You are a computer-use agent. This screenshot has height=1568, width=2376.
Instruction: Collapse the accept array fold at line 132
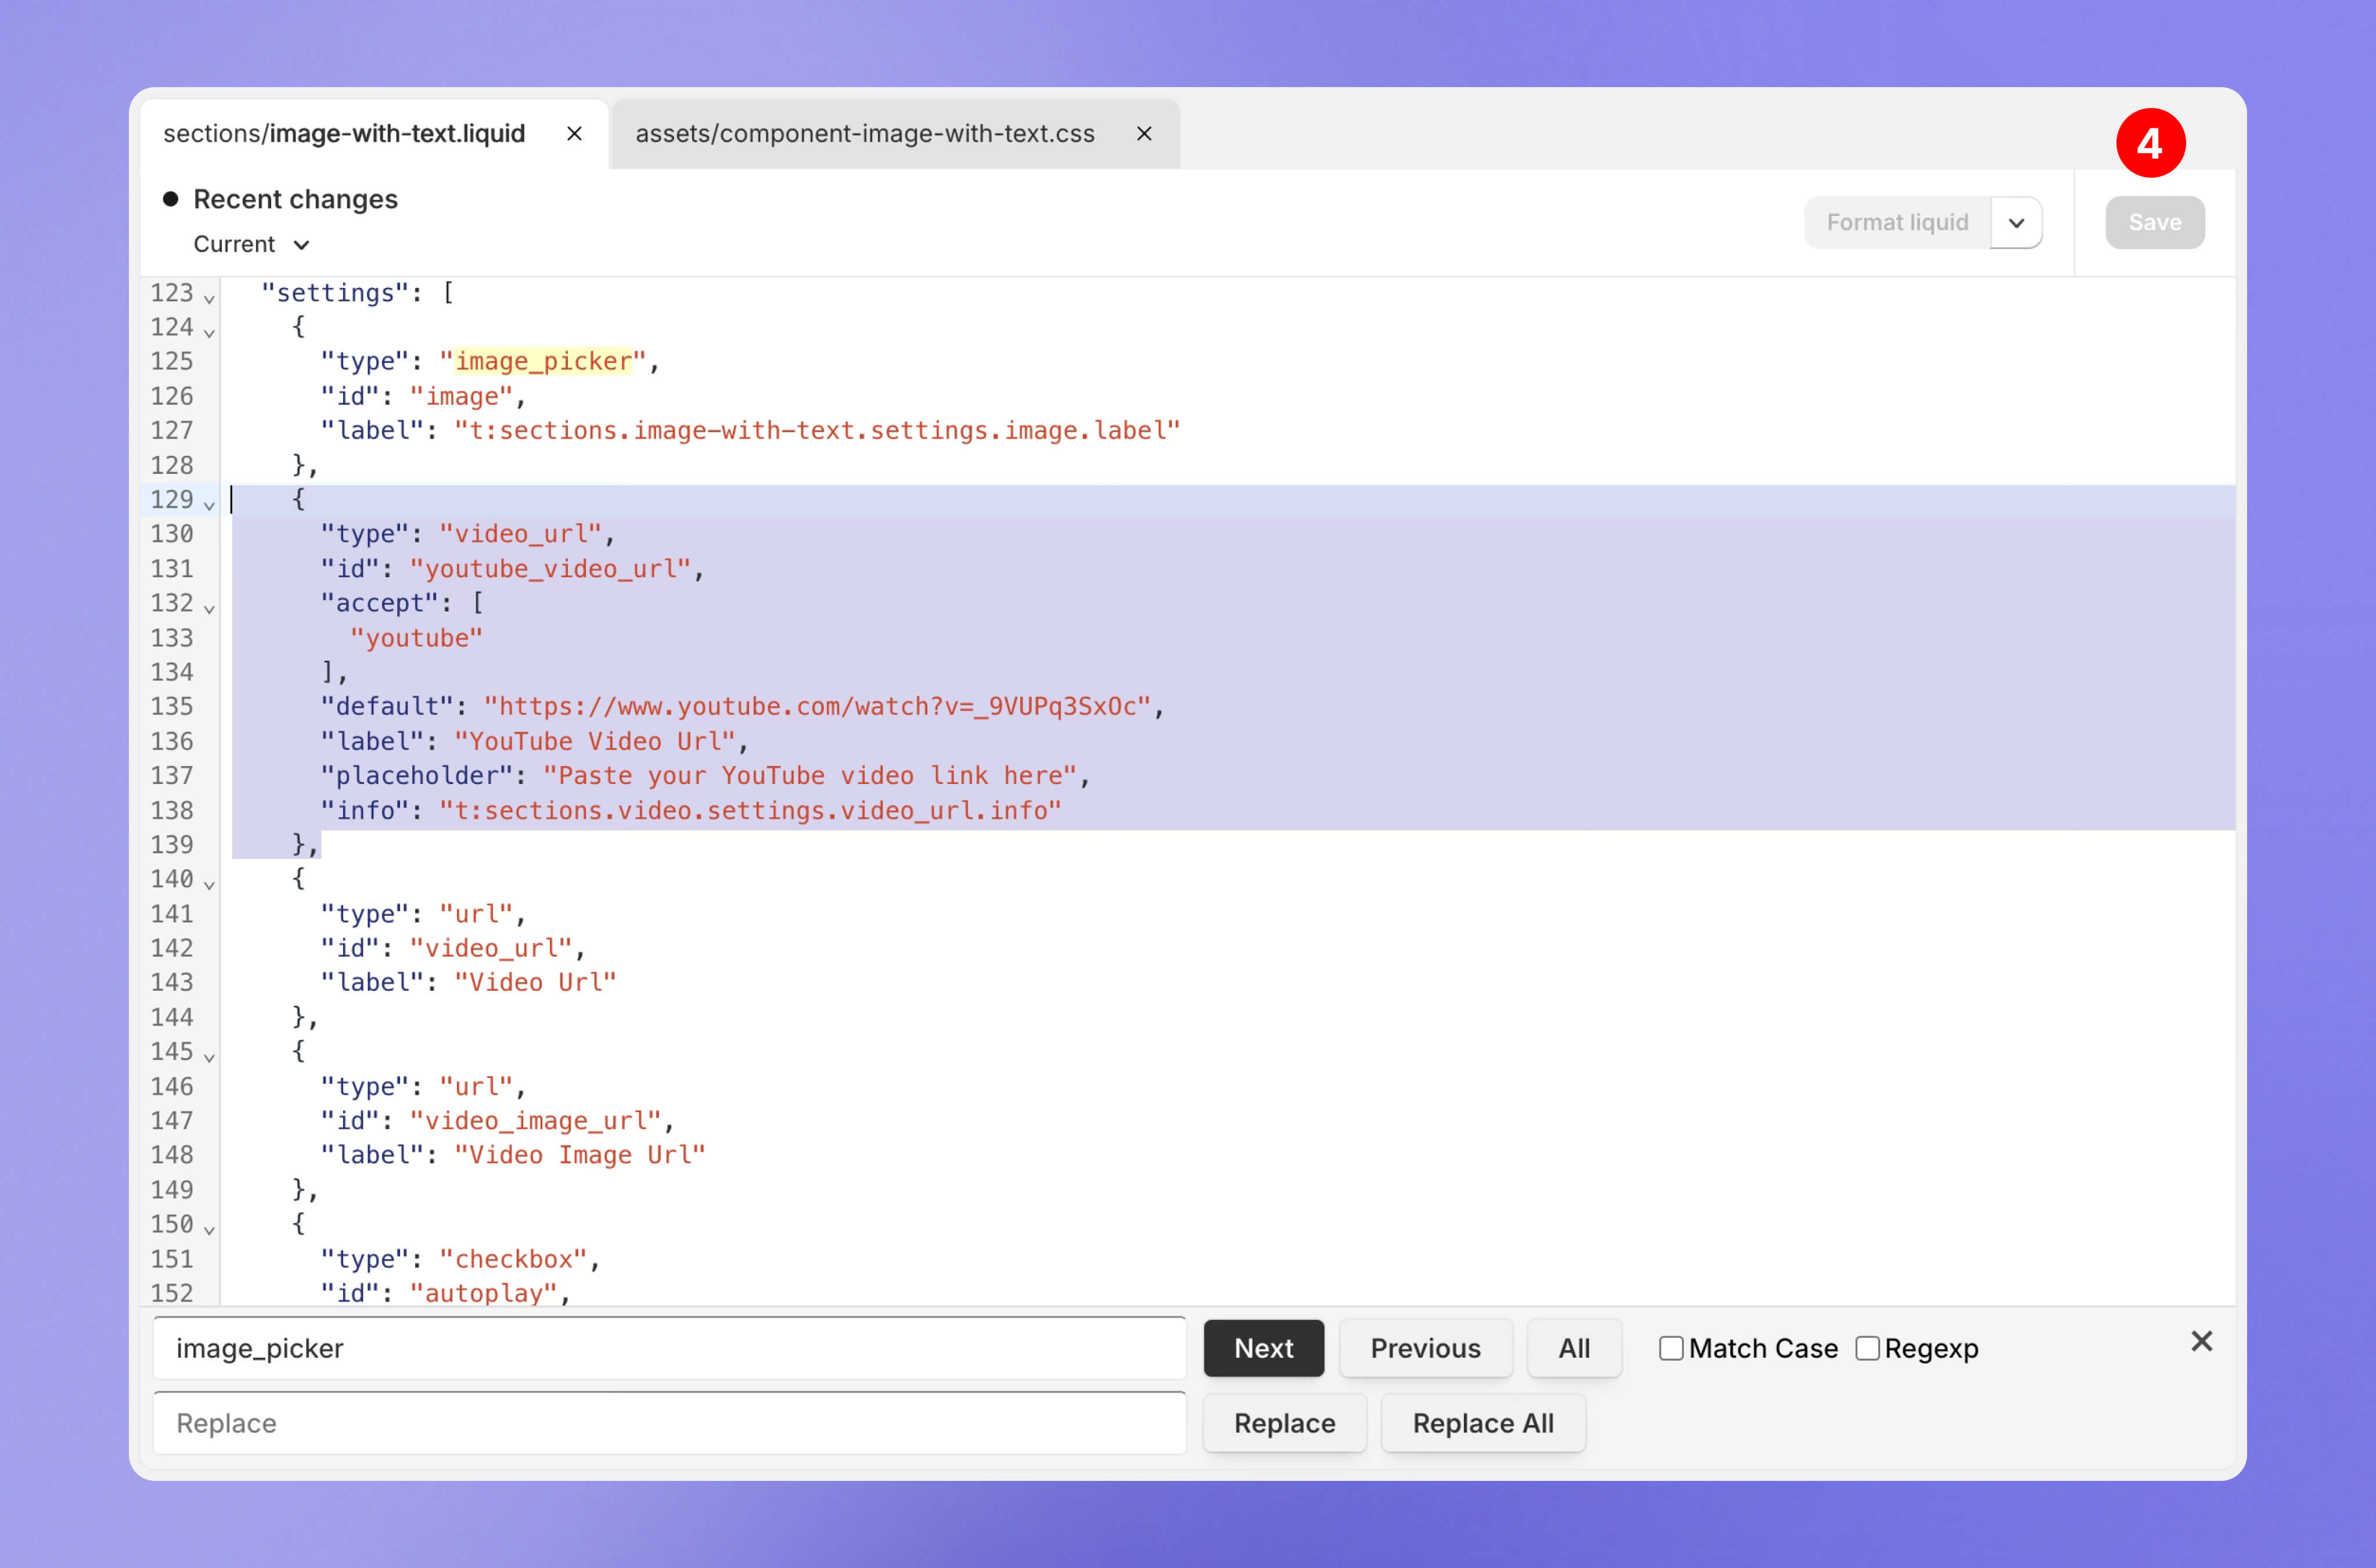point(209,608)
